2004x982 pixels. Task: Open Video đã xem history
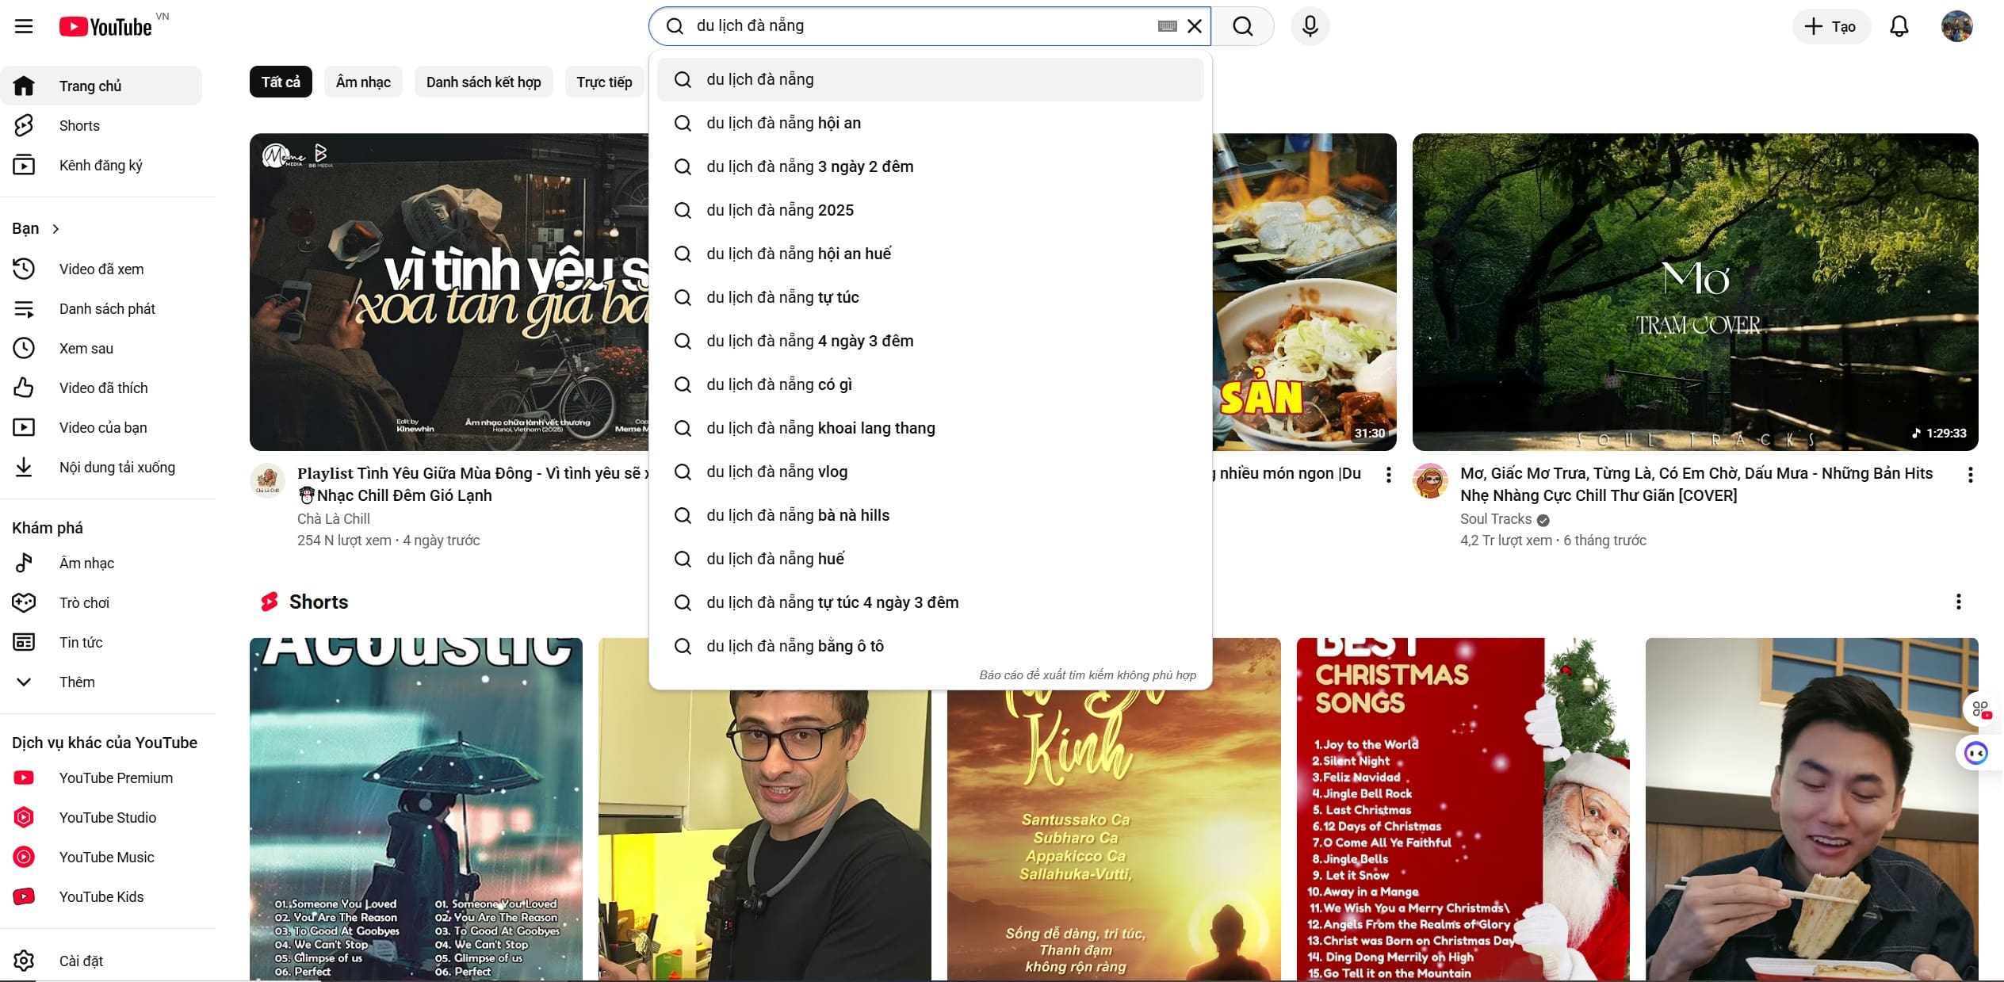101,269
